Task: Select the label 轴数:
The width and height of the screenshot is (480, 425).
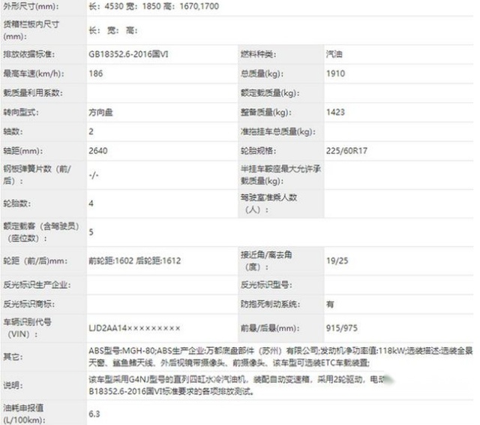Action: click(x=13, y=131)
